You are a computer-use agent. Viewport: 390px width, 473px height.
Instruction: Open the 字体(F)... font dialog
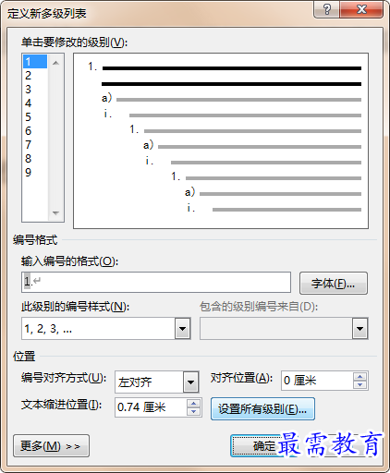[x=334, y=283]
